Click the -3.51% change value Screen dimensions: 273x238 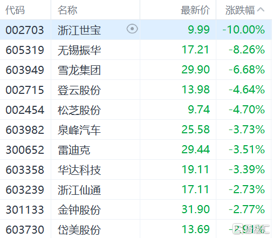pyautogui.click(x=247, y=149)
